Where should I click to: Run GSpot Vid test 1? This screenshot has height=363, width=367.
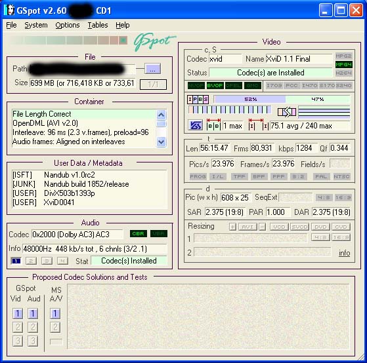point(18,313)
